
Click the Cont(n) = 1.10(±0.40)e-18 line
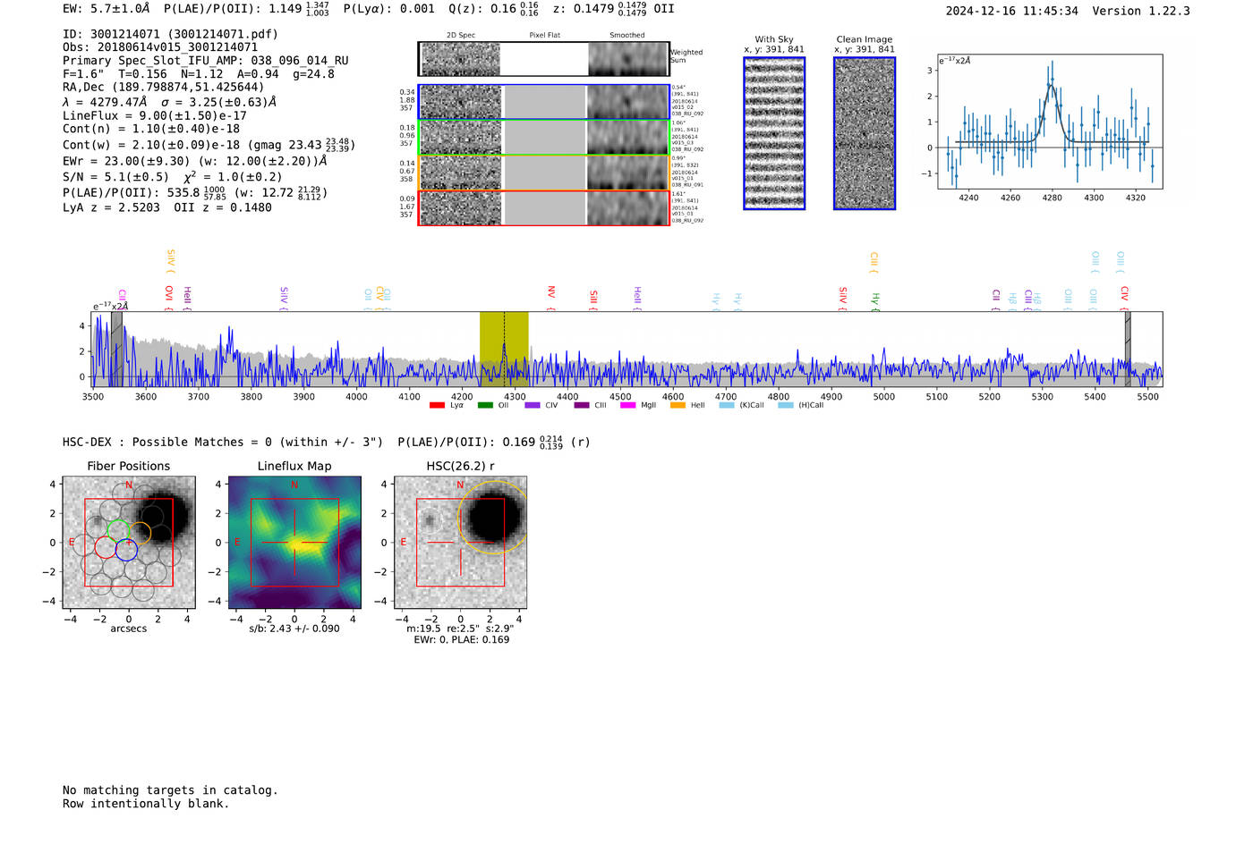tap(151, 129)
